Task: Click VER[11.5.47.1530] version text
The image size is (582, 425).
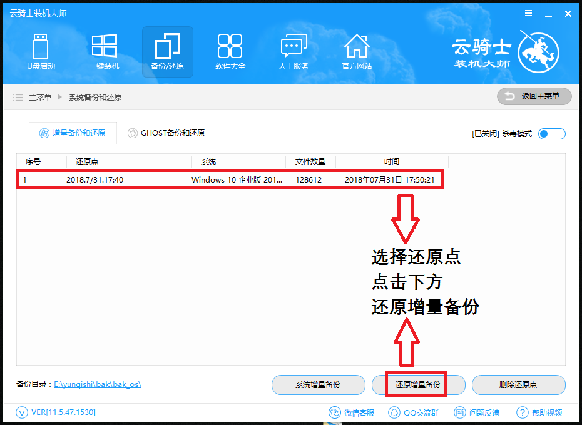Action: point(63,412)
